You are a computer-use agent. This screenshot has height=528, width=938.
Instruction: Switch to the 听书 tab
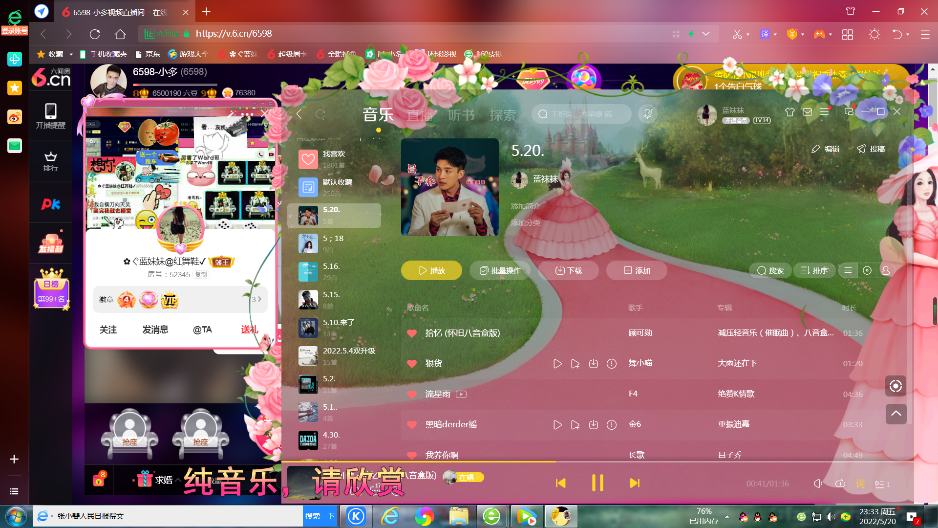coord(462,115)
